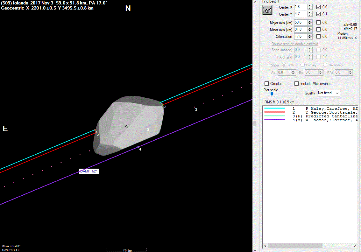Check the Include Miss events option
361x252 pixels.
pyautogui.click(x=297, y=84)
